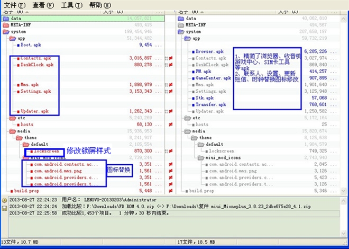Select build.prop in left pane

[26, 191]
